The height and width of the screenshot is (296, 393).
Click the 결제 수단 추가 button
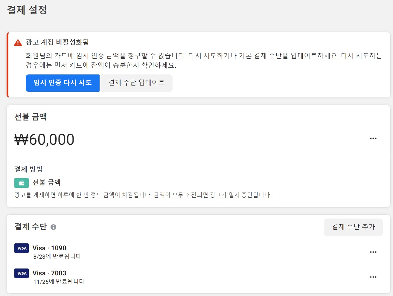[x=353, y=227]
